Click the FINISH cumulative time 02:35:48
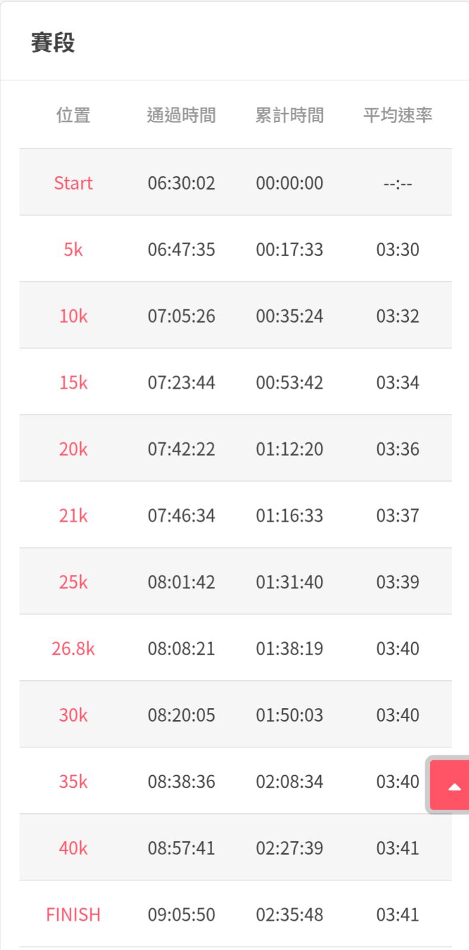This screenshot has height=950, width=469. [x=289, y=914]
